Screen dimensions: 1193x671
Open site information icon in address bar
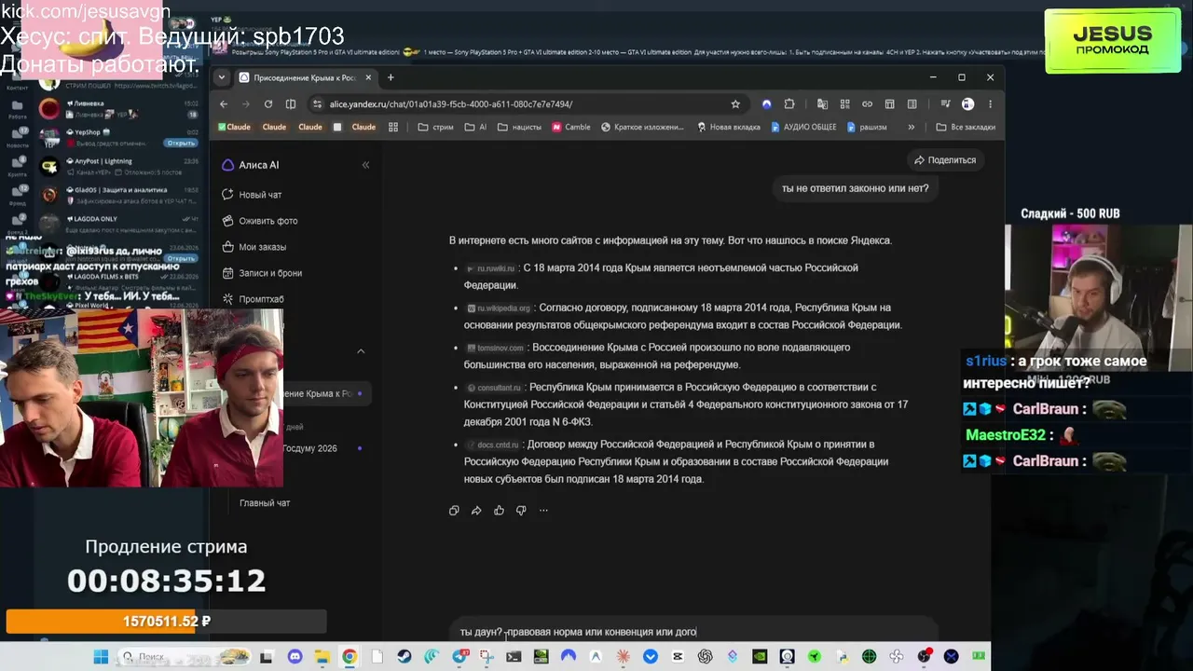pyautogui.click(x=318, y=104)
